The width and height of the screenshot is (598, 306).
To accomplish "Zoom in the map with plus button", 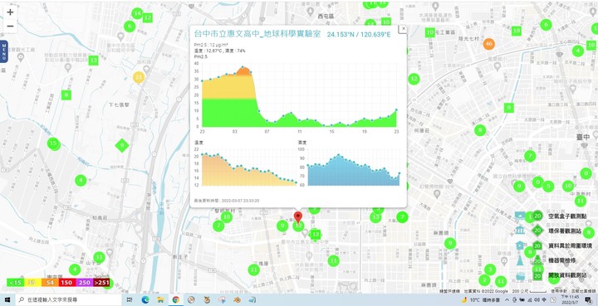I will click(x=10, y=12).
